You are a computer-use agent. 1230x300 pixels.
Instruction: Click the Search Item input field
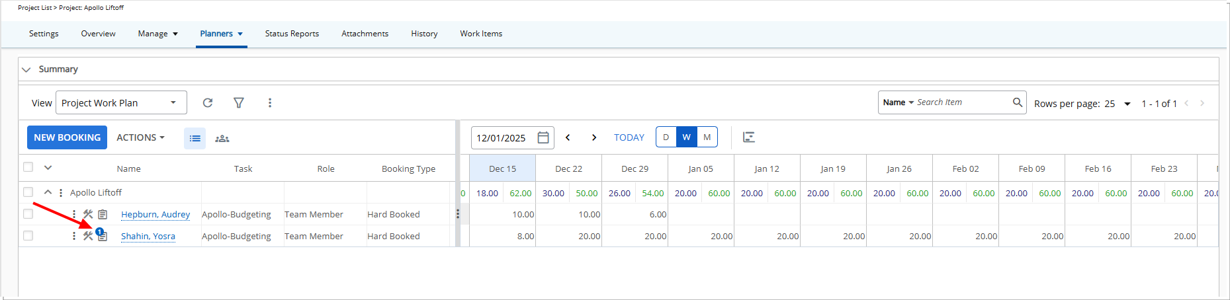click(x=961, y=102)
